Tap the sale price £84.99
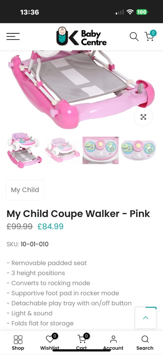 pos(50,226)
